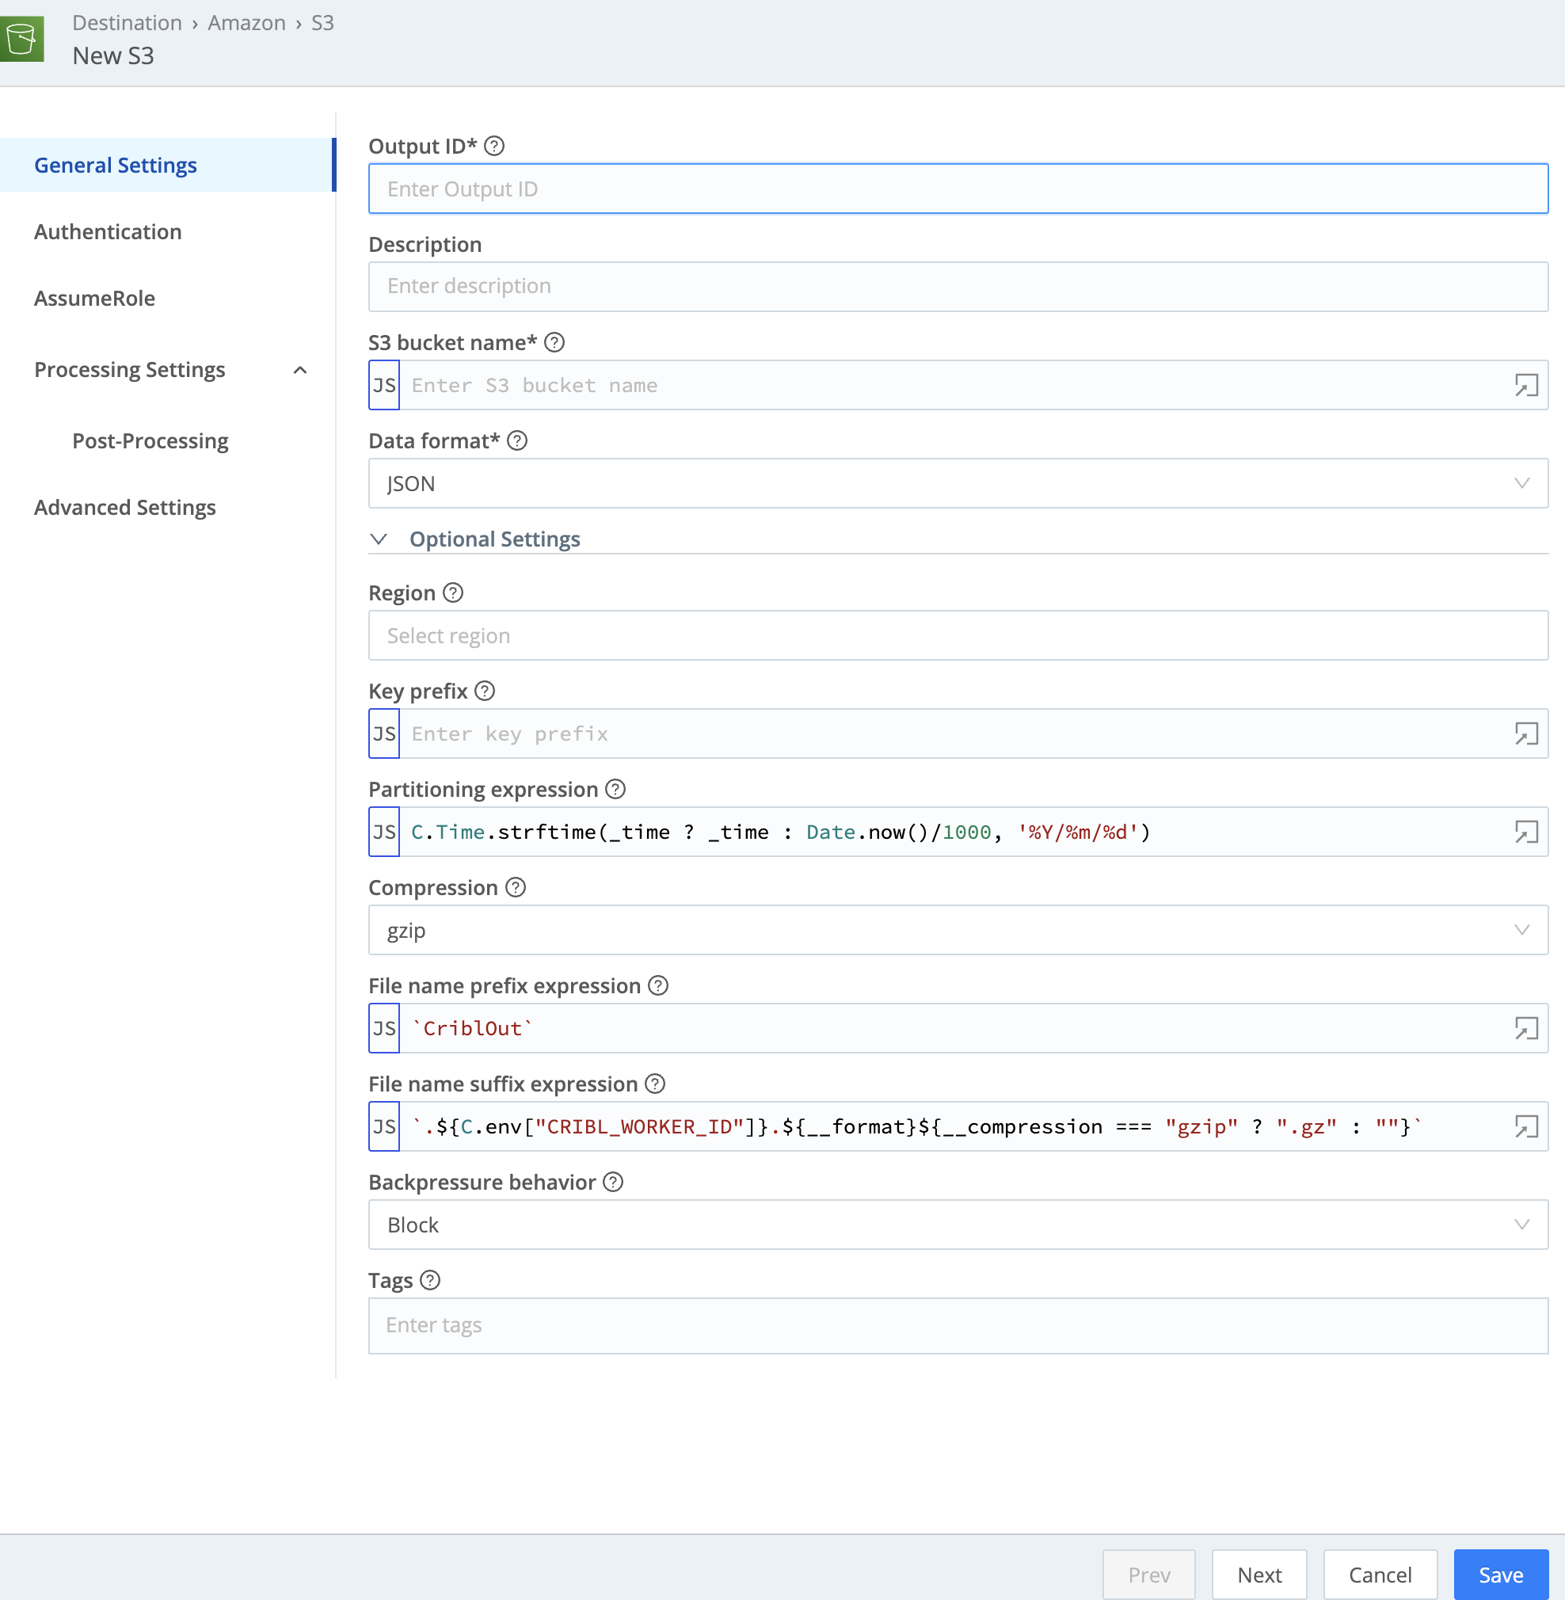Open the Data format JSON dropdown
Image resolution: width=1565 pixels, height=1600 pixels.
pos(958,483)
